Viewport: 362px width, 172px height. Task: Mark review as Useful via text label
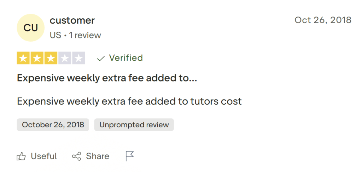44,156
